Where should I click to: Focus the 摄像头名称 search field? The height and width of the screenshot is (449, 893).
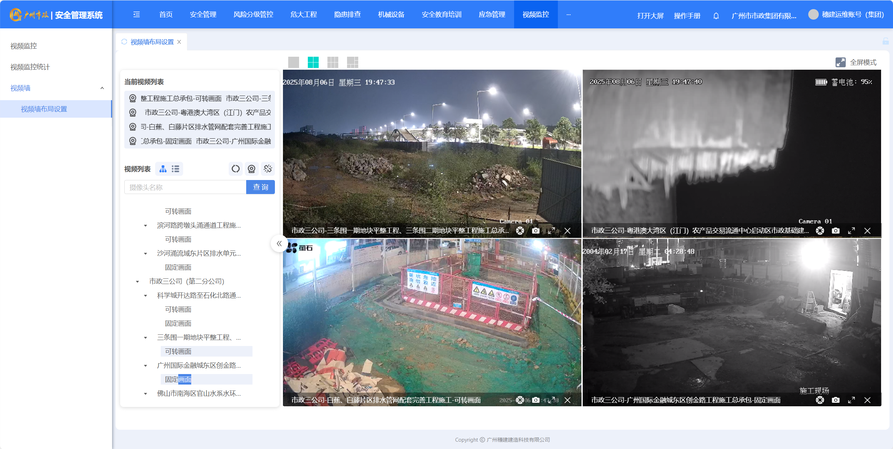185,187
